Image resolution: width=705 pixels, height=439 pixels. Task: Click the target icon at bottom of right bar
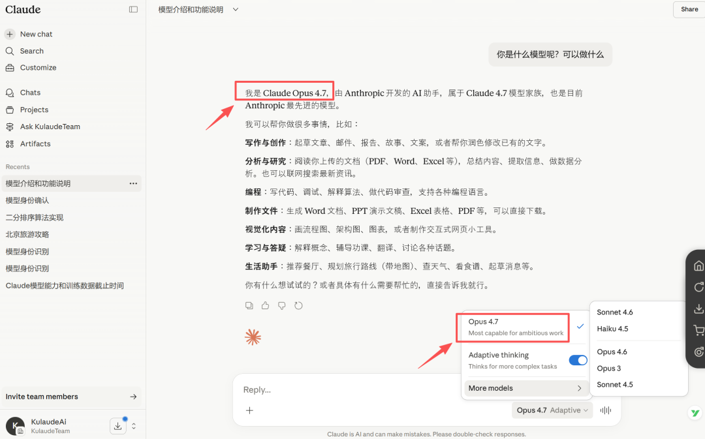(x=698, y=352)
